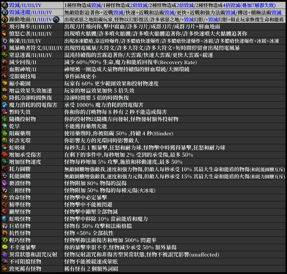The height and width of the screenshot is (274, 287).
Task: Click 你影響友方的光環同時影響敵人 text
Action: 102,141
